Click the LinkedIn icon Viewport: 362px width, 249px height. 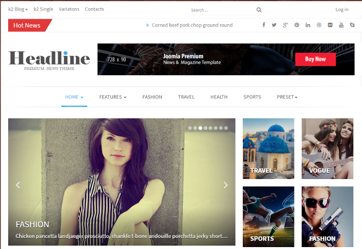pos(308,25)
